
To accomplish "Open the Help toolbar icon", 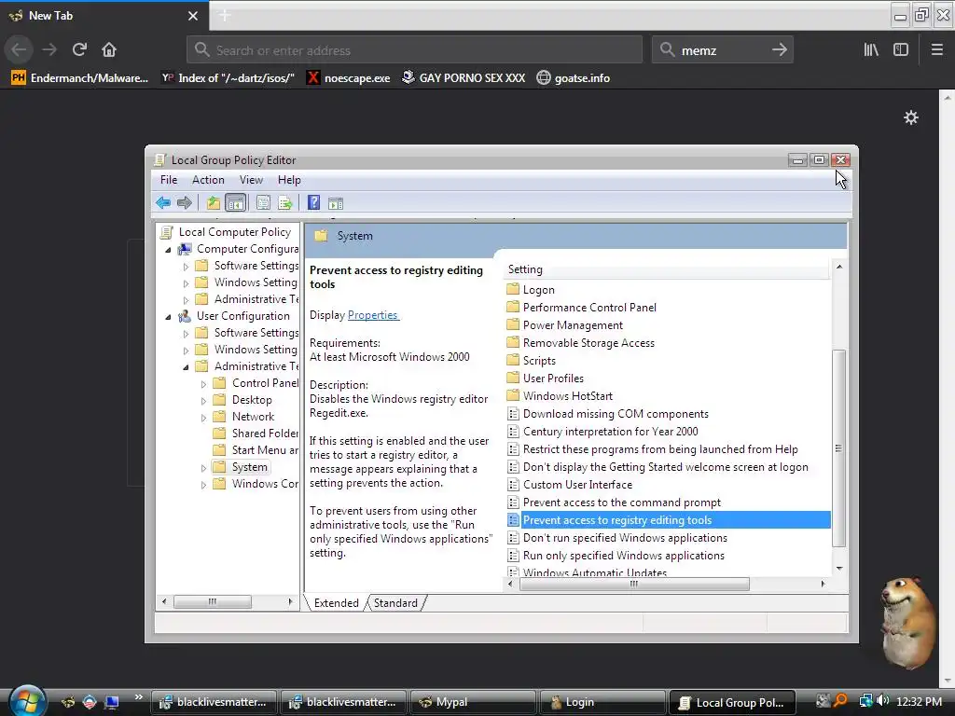I will click(313, 202).
